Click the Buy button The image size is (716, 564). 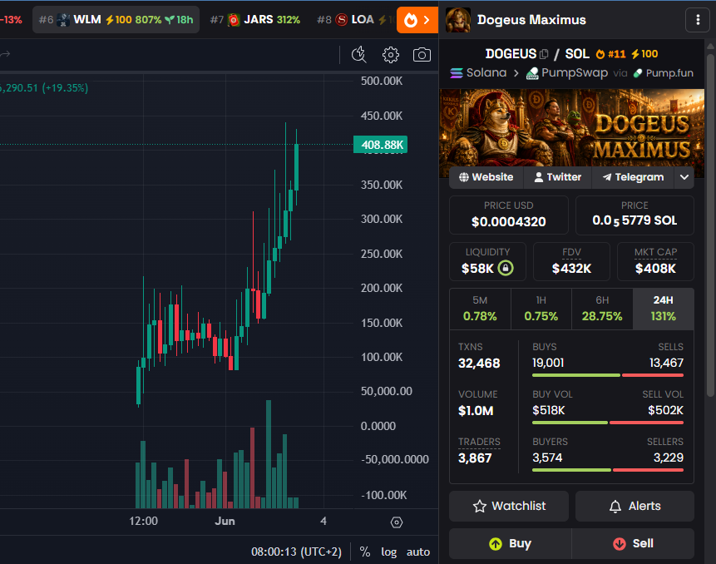[510, 543]
